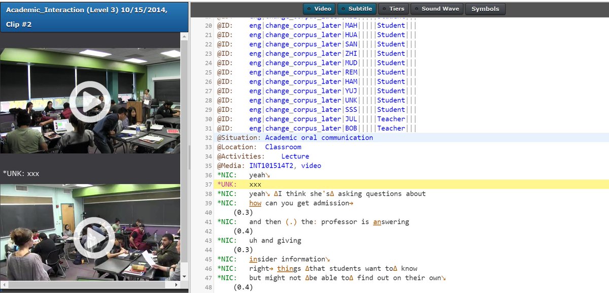
Task: Click line 41 'the: professor is answering'
Action: click(355, 222)
